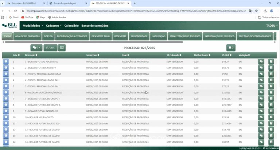Select the PRORROGAÇÃO AUTOMÁTICA tab
This screenshot has height=150, width=280.
(x=72, y=36)
